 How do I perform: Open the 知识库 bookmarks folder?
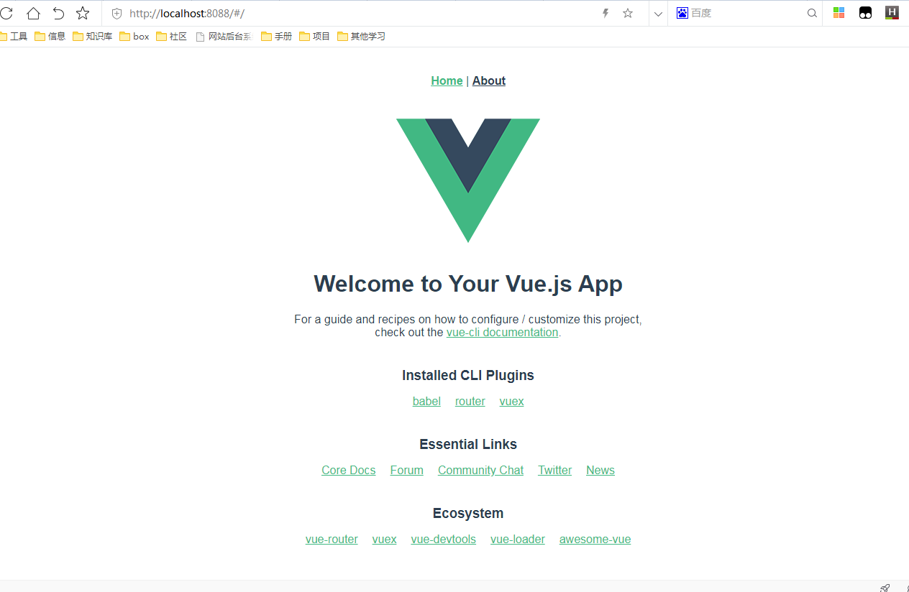coord(93,36)
